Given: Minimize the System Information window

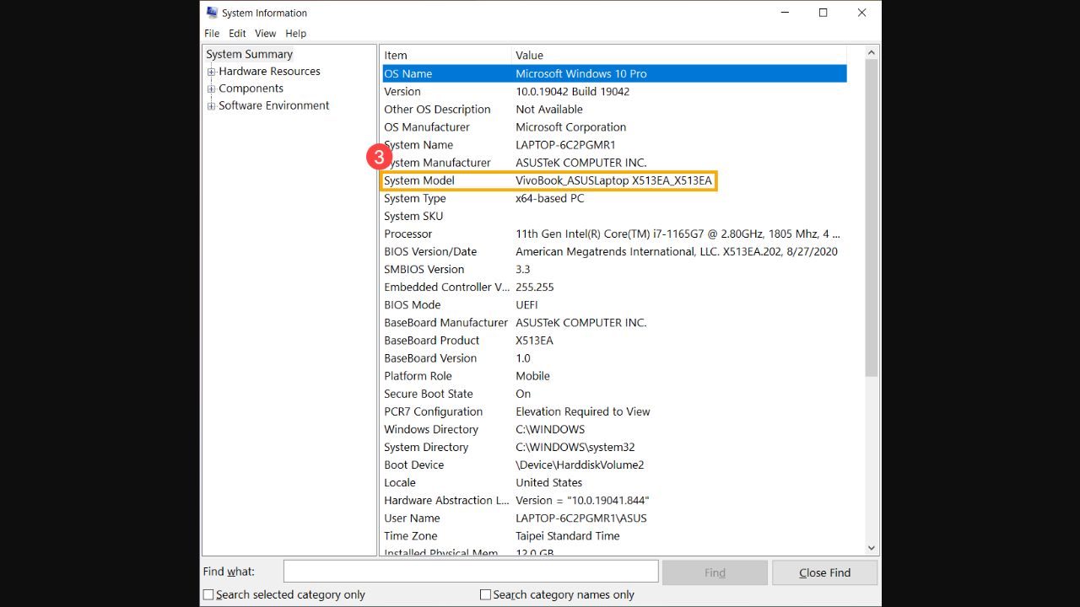Looking at the screenshot, I should point(784,13).
